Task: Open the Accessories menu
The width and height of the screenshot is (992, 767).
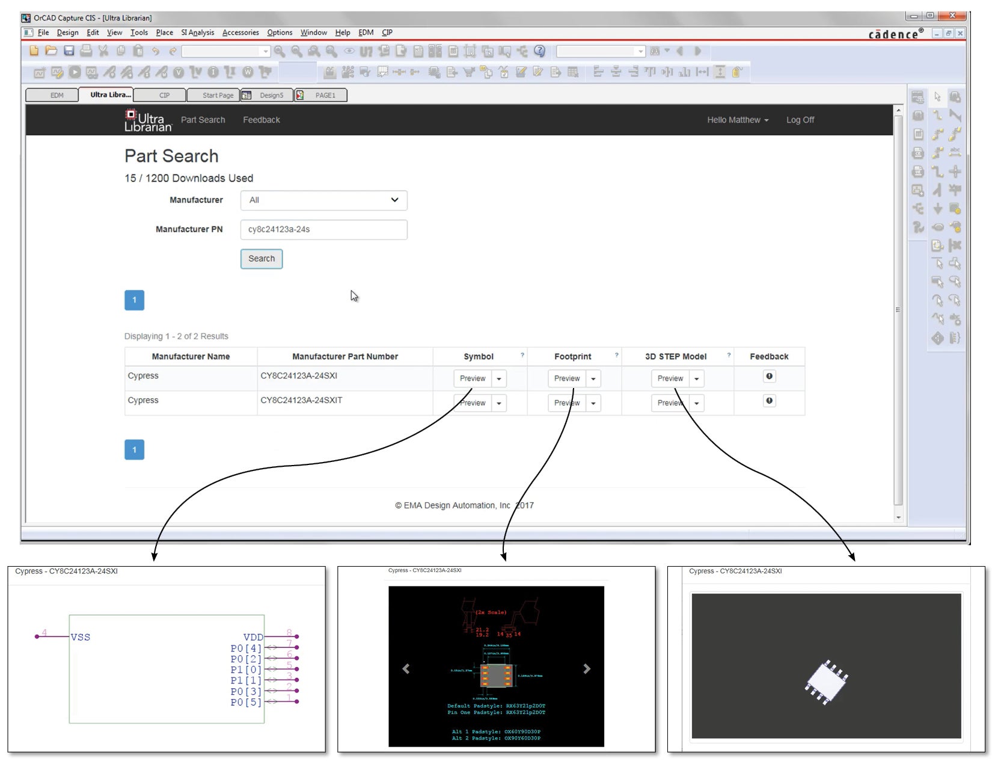Action: (240, 32)
